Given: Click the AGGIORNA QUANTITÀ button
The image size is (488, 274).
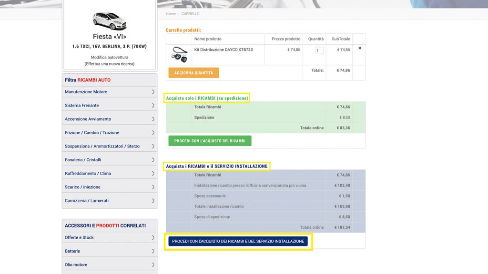Looking at the screenshot, I should point(193,73).
